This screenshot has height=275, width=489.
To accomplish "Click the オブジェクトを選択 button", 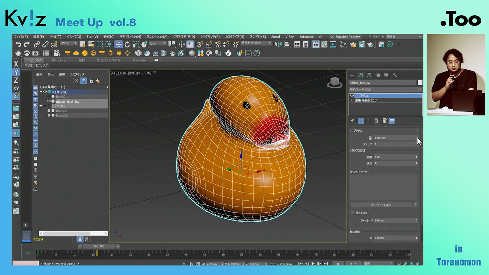I will [x=381, y=205].
